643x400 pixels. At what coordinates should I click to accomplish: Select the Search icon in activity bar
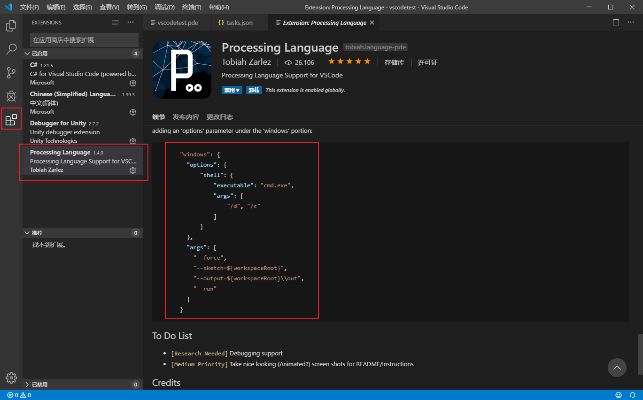click(x=11, y=49)
